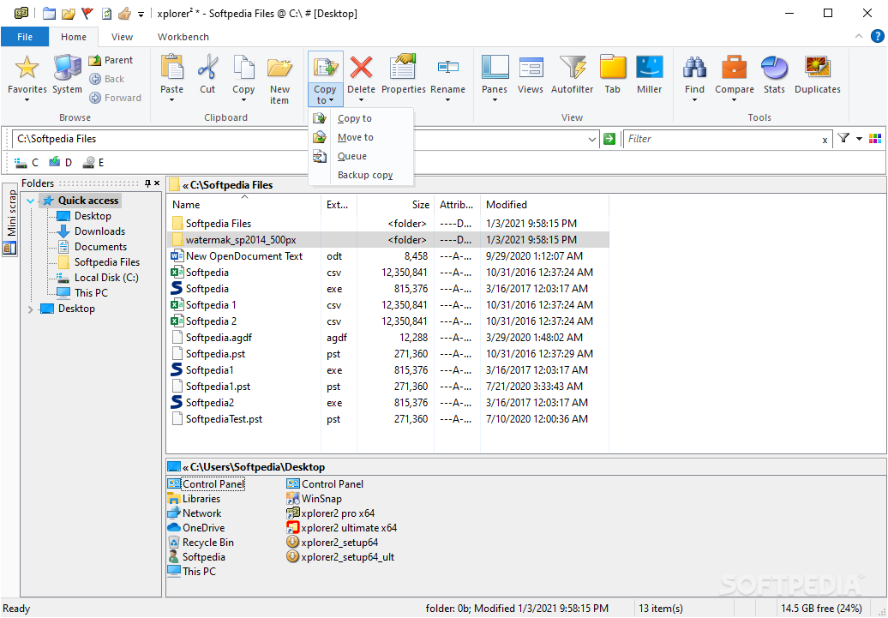Screen dimensions: 888x618
Task: Open the filter options dropdown arrow
Action: 859,139
